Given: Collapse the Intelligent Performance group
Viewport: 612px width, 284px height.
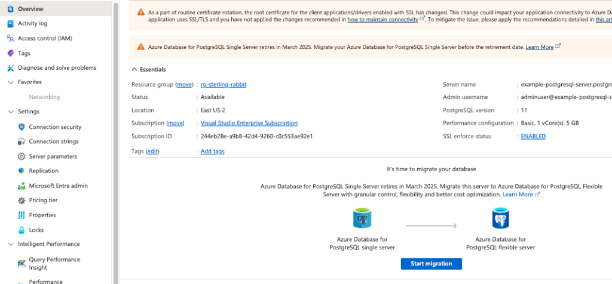Looking at the screenshot, I should pyautogui.click(x=11, y=244).
